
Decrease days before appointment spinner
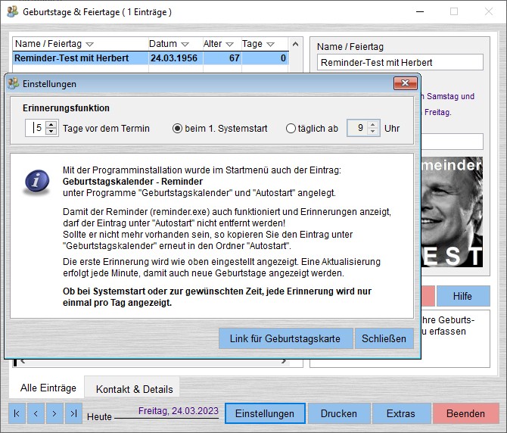pyautogui.click(x=51, y=131)
